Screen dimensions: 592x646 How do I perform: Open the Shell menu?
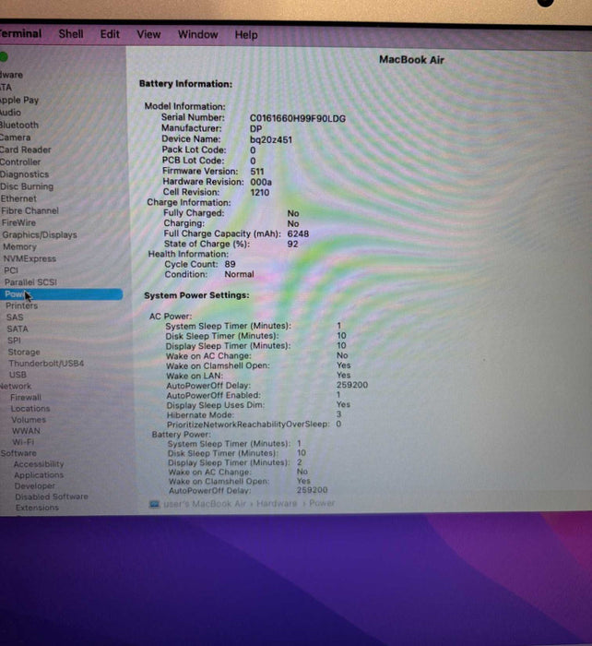point(71,34)
